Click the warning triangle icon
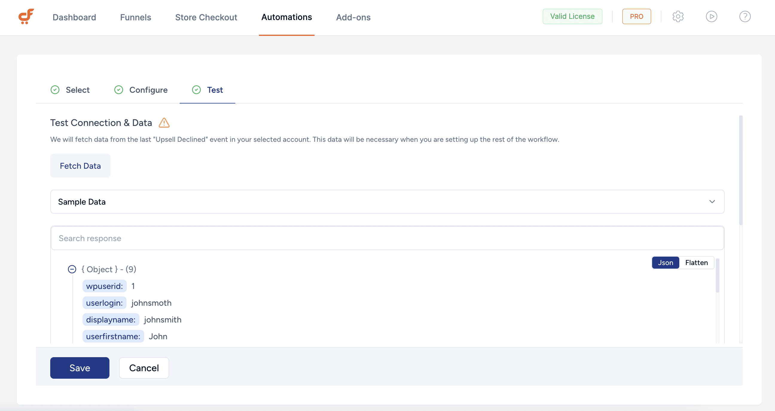 pyautogui.click(x=164, y=123)
